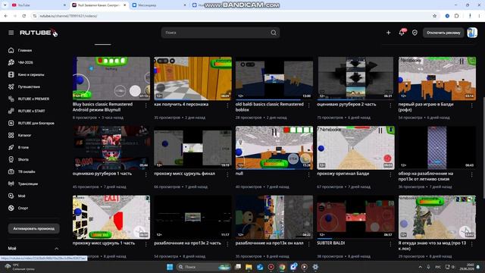Viewport: 485px width, 273px height.
Task: Click browser back arrow
Action: click(x=6, y=16)
